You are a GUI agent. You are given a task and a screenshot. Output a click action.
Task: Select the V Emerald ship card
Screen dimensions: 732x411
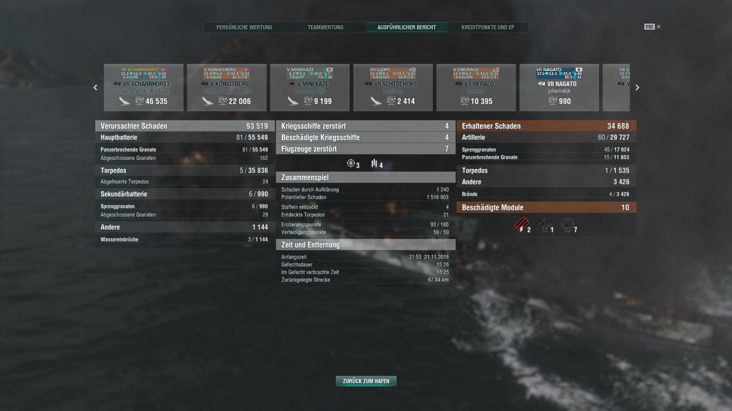pyautogui.click(x=476, y=88)
